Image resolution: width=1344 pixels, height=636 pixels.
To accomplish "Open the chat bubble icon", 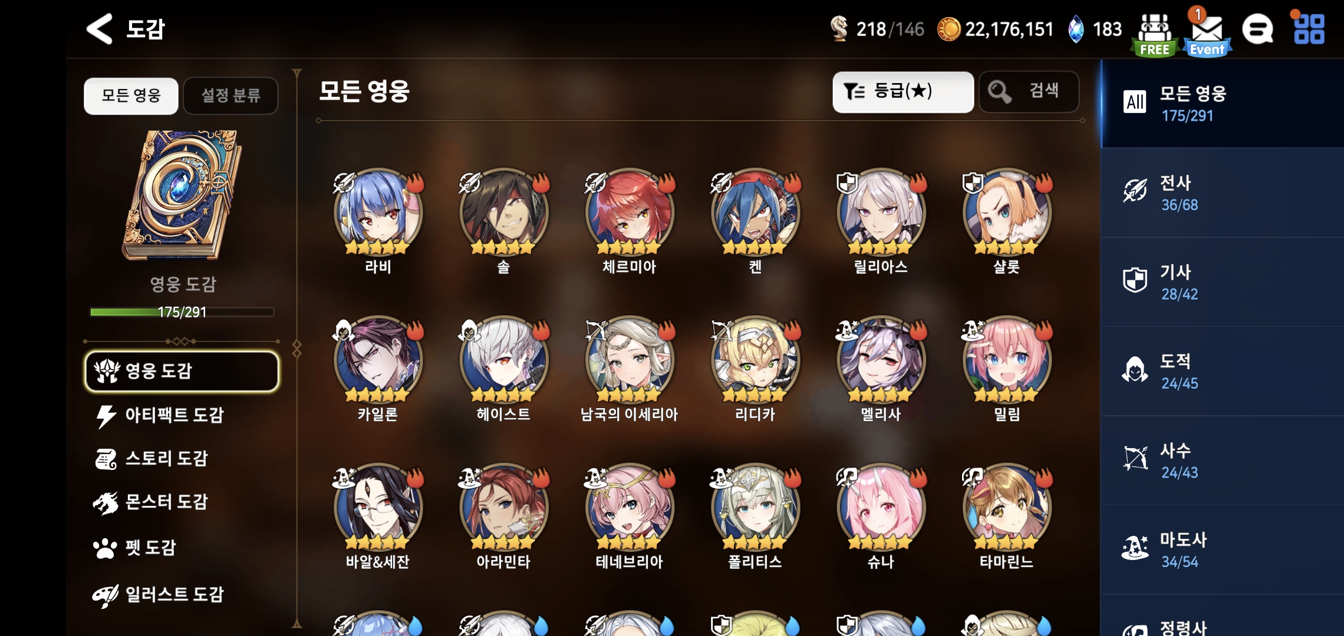I will pyautogui.click(x=1257, y=29).
